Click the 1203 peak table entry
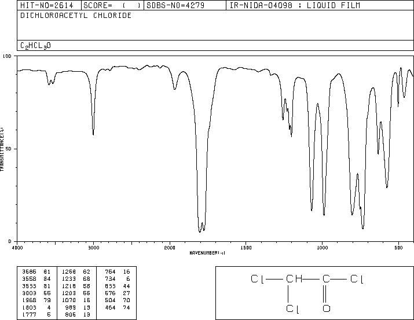This screenshot has height=320, width=414. point(76,293)
